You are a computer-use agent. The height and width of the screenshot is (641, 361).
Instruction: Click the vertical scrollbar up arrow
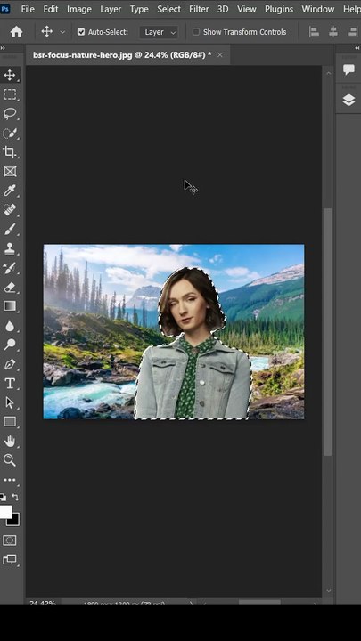click(x=328, y=73)
